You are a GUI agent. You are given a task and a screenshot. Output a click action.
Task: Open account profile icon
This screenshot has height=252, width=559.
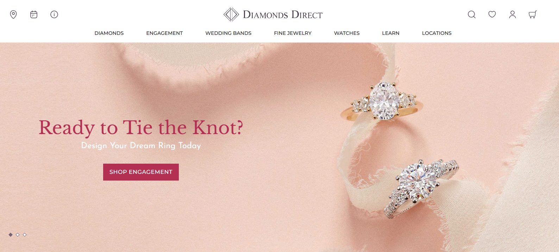pyautogui.click(x=513, y=14)
